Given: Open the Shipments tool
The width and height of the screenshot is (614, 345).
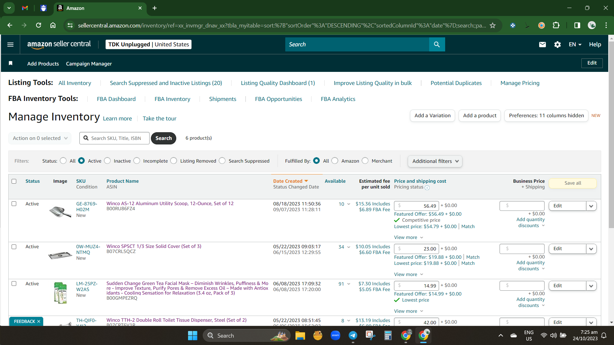Looking at the screenshot, I should point(223,99).
